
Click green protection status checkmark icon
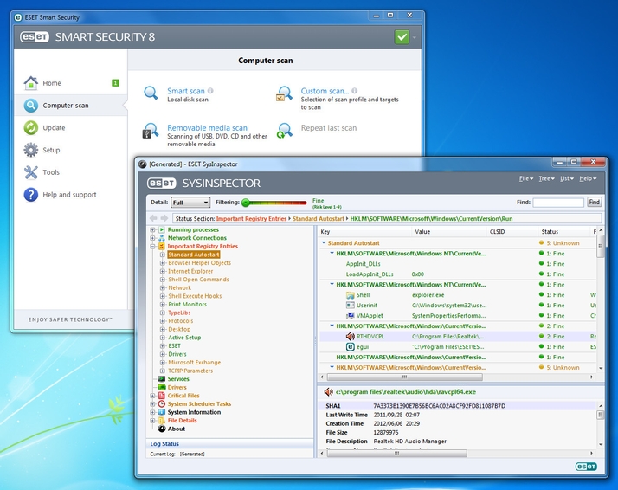402,37
